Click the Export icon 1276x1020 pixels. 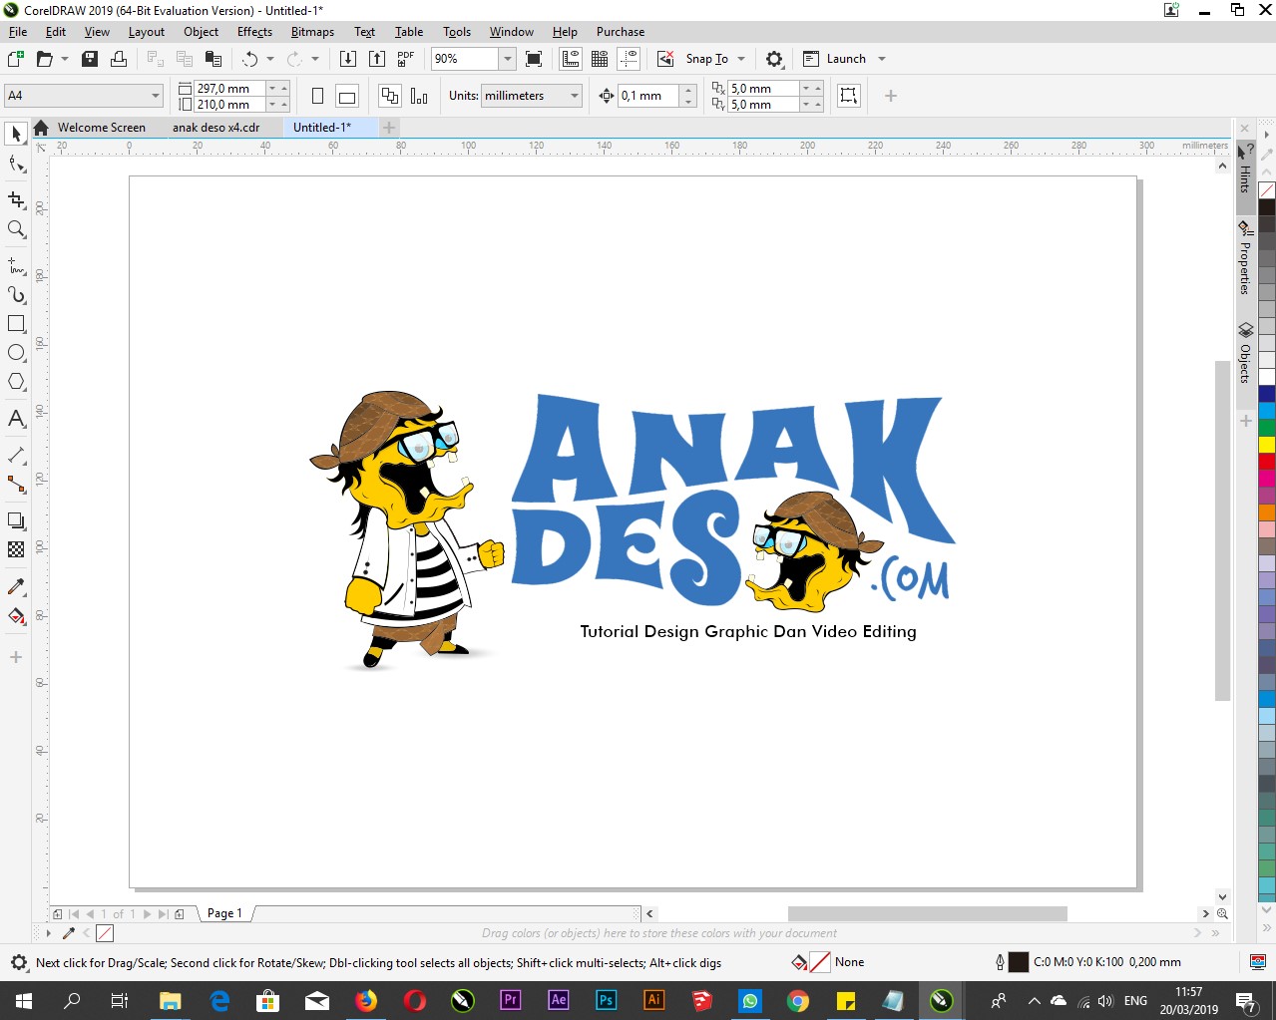pos(377,59)
